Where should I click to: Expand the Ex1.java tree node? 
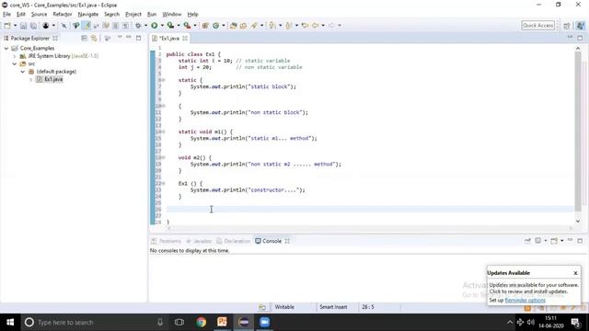pos(30,79)
